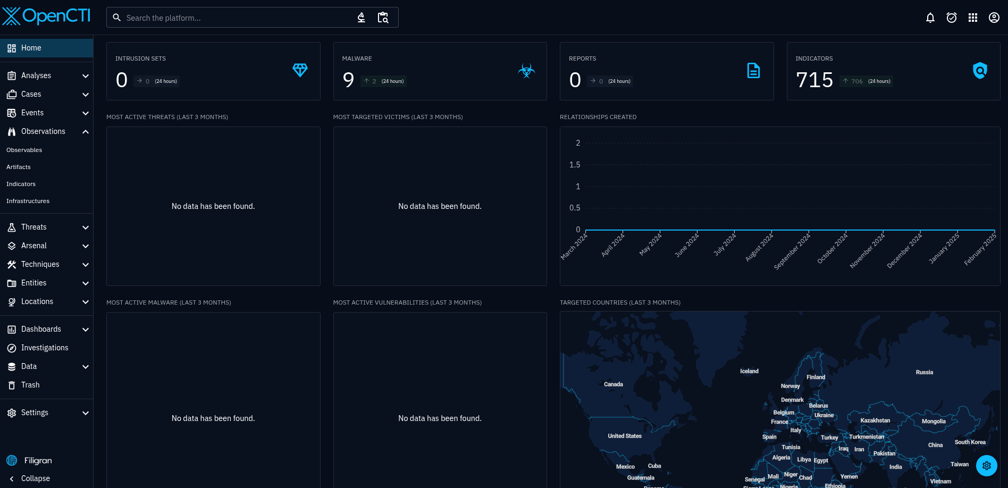Click 'Targeted Countries (Last 3 Months)' heading

click(x=620, y=302)
